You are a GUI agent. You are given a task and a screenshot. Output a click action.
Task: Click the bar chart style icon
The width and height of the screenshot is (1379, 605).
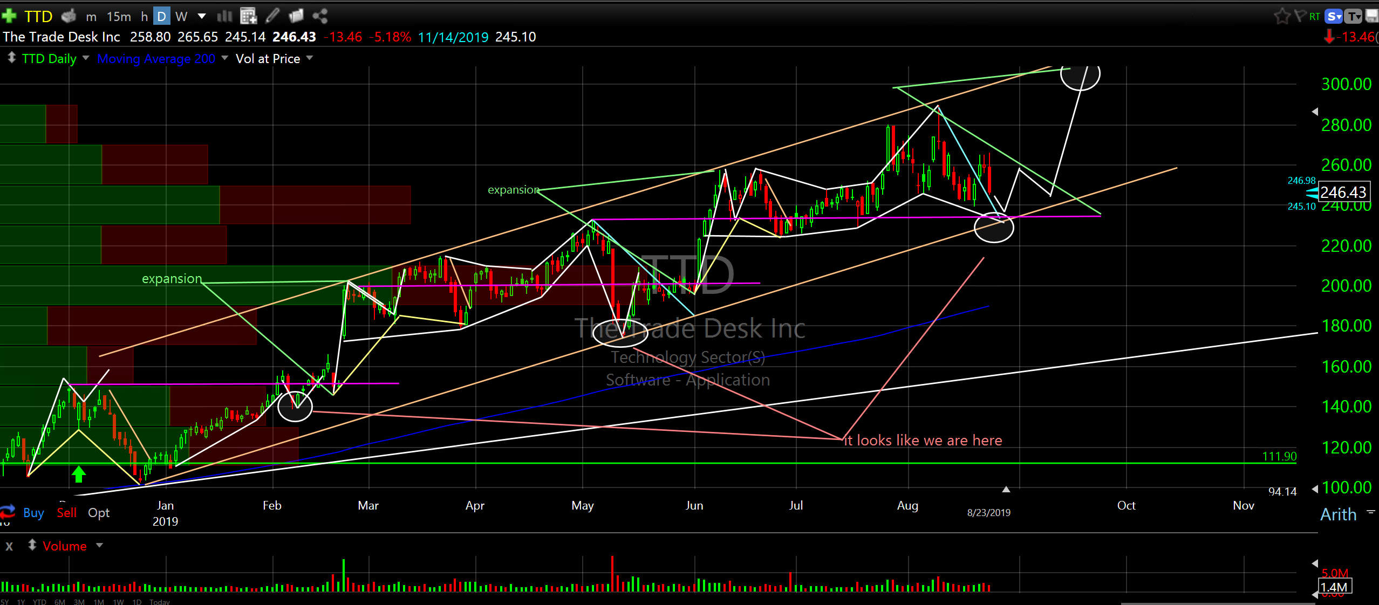coord(224,16)
